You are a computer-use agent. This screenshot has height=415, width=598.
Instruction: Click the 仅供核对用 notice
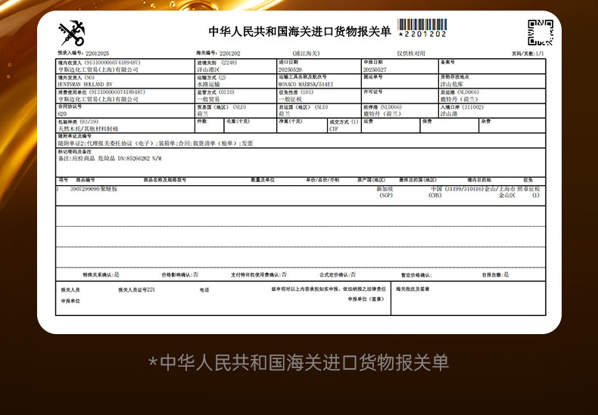[411, 54]
